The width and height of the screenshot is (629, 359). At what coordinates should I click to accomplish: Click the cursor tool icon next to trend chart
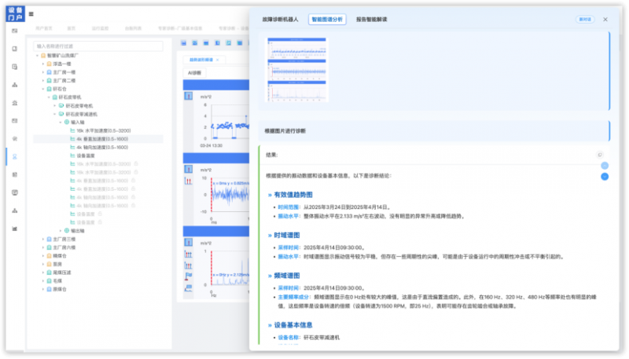[188, 96]
